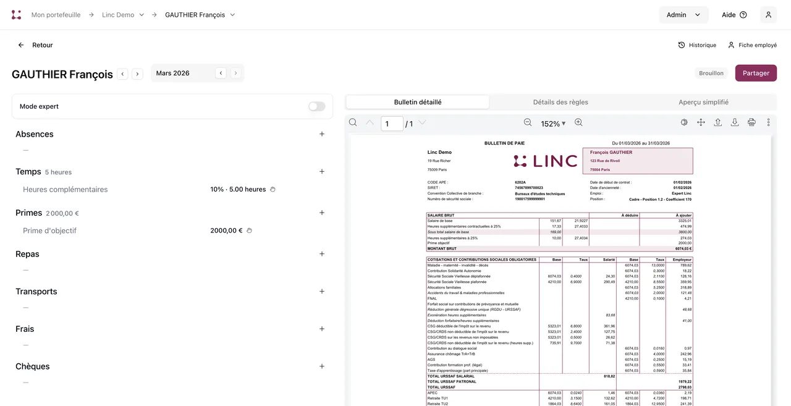Click the search icon in PDF viewer

[353, 122]
